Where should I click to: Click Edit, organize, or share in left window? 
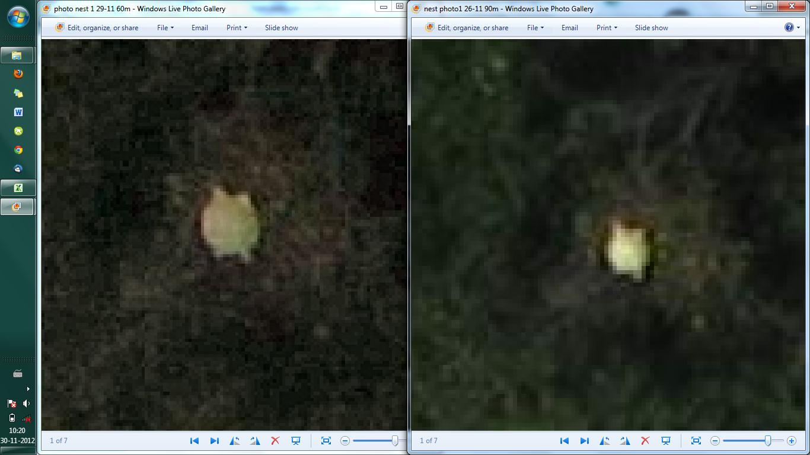pyautogui.click(x=97, y=28)
